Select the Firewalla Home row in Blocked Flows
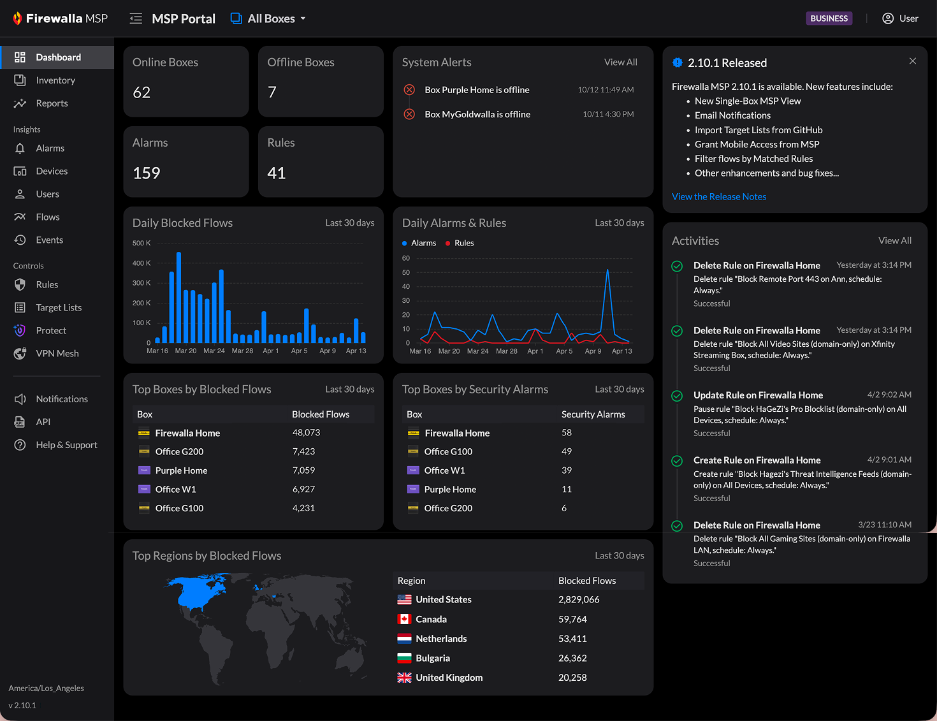The width and height of the screenshot is (937, 721). (187, 433)
